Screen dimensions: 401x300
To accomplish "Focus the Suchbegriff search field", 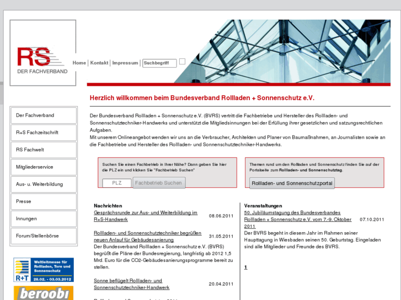I will click(159, 63).
